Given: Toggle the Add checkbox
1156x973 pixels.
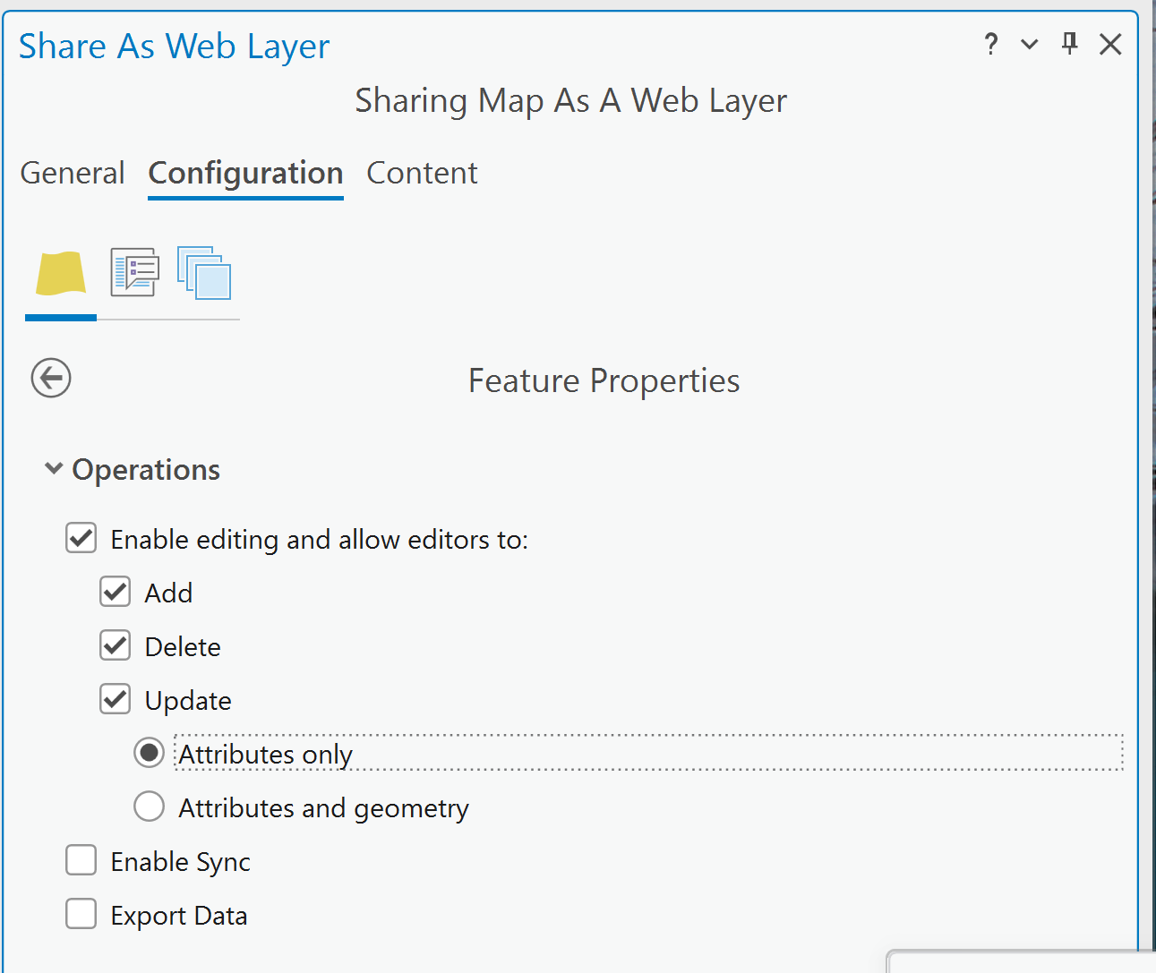Looking at the screenshot, I should 116,592.
